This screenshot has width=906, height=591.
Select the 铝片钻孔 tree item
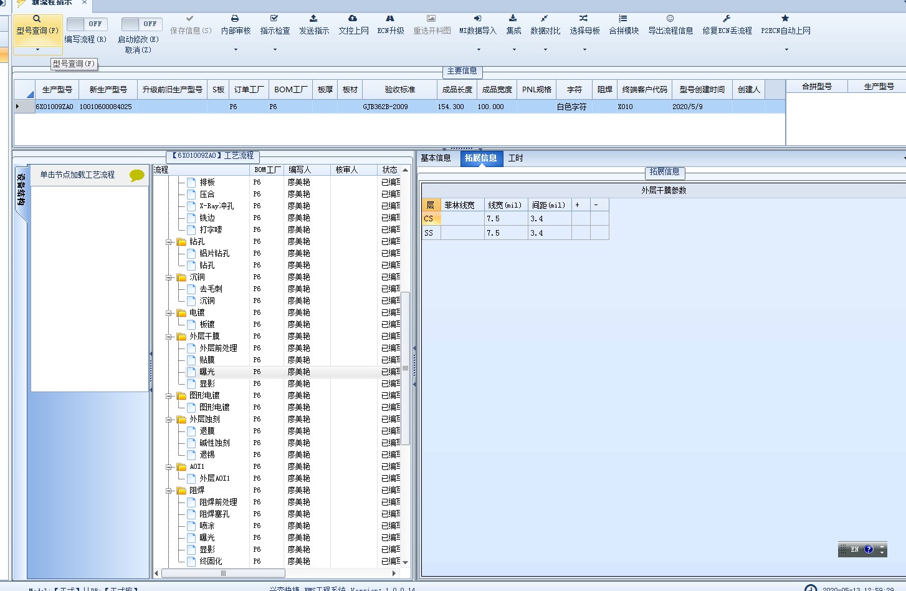coord(214,254)
